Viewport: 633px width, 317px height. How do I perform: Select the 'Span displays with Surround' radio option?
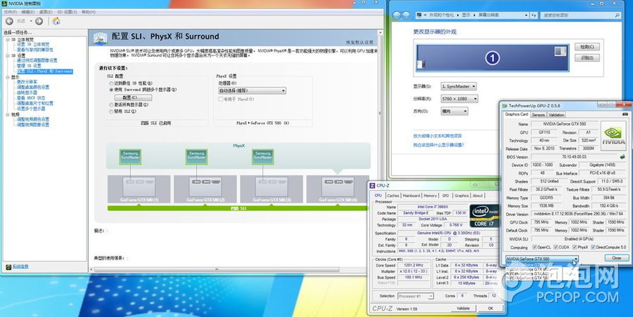tap(111, 90)
